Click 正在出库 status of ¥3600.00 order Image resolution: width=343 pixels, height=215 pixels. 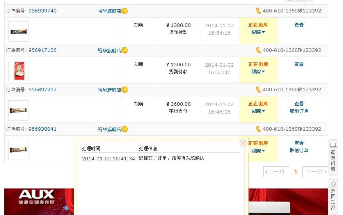(258, 103)
